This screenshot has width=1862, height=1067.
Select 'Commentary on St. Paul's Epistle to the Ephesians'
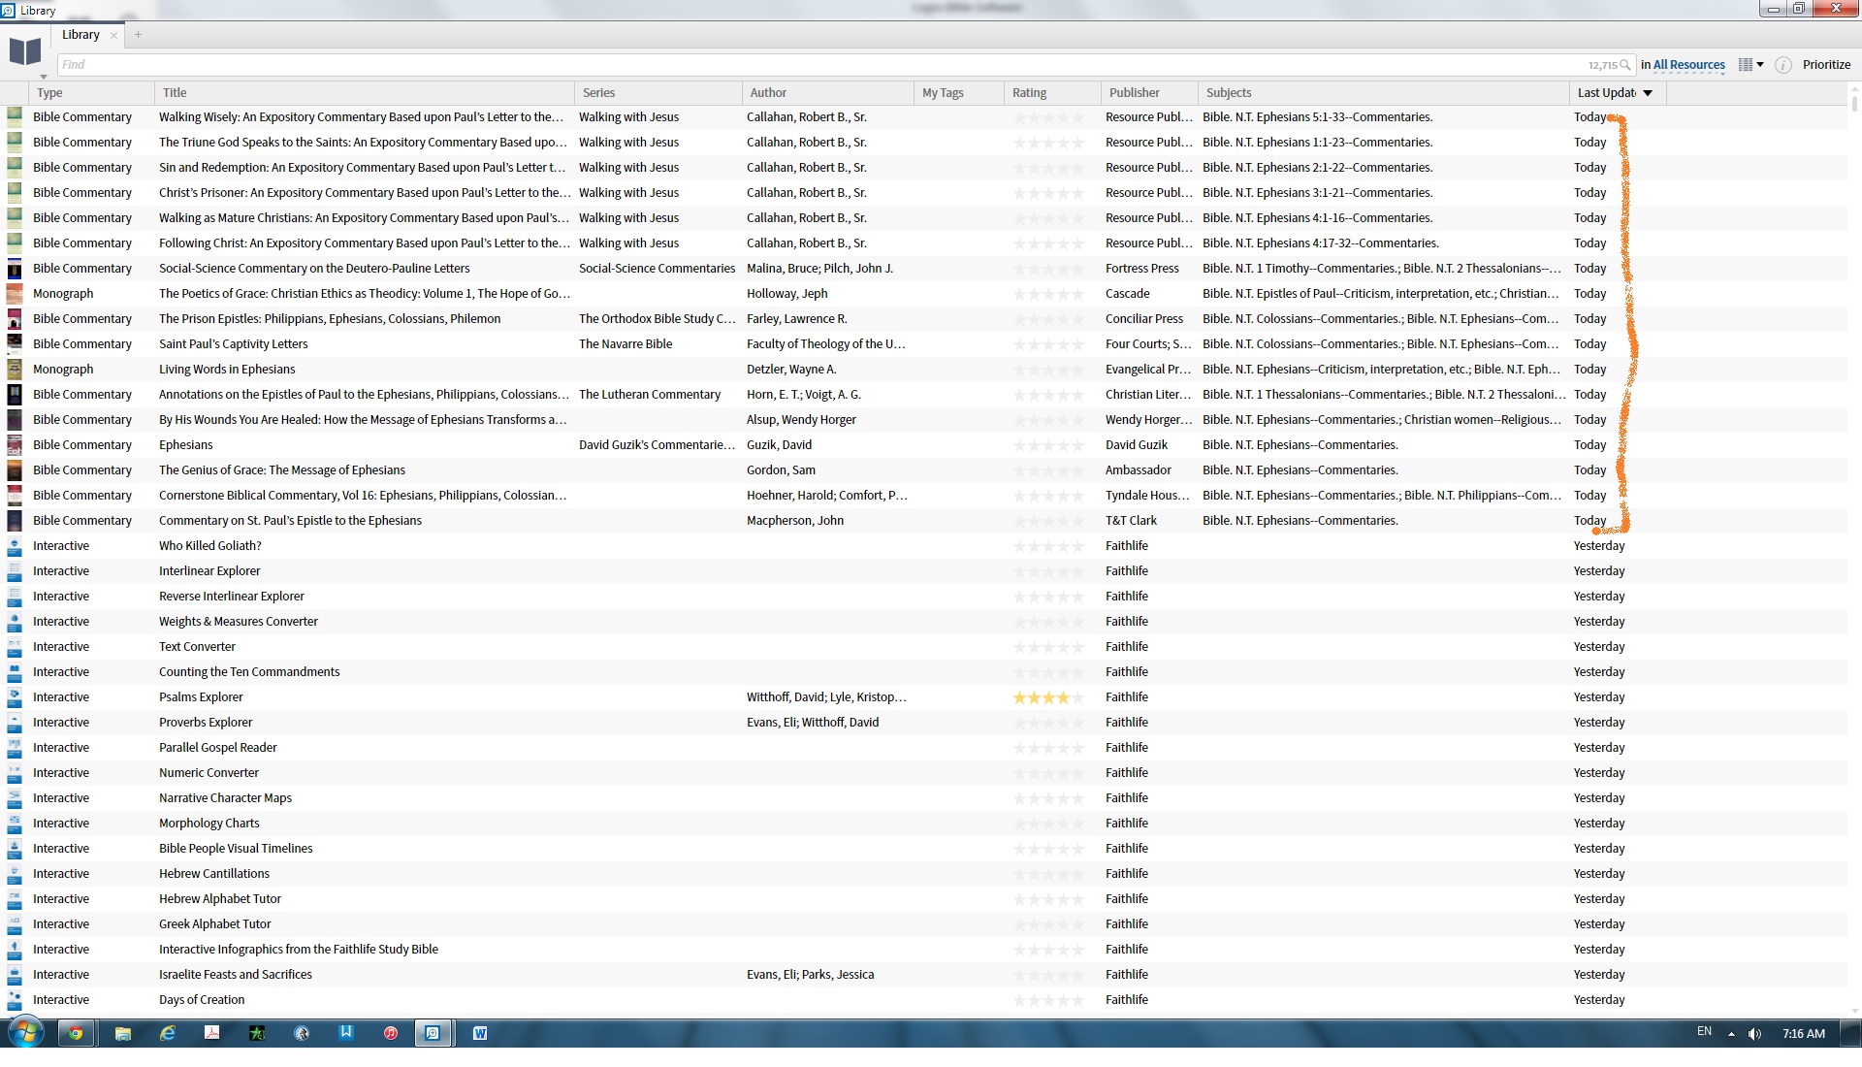291,521
